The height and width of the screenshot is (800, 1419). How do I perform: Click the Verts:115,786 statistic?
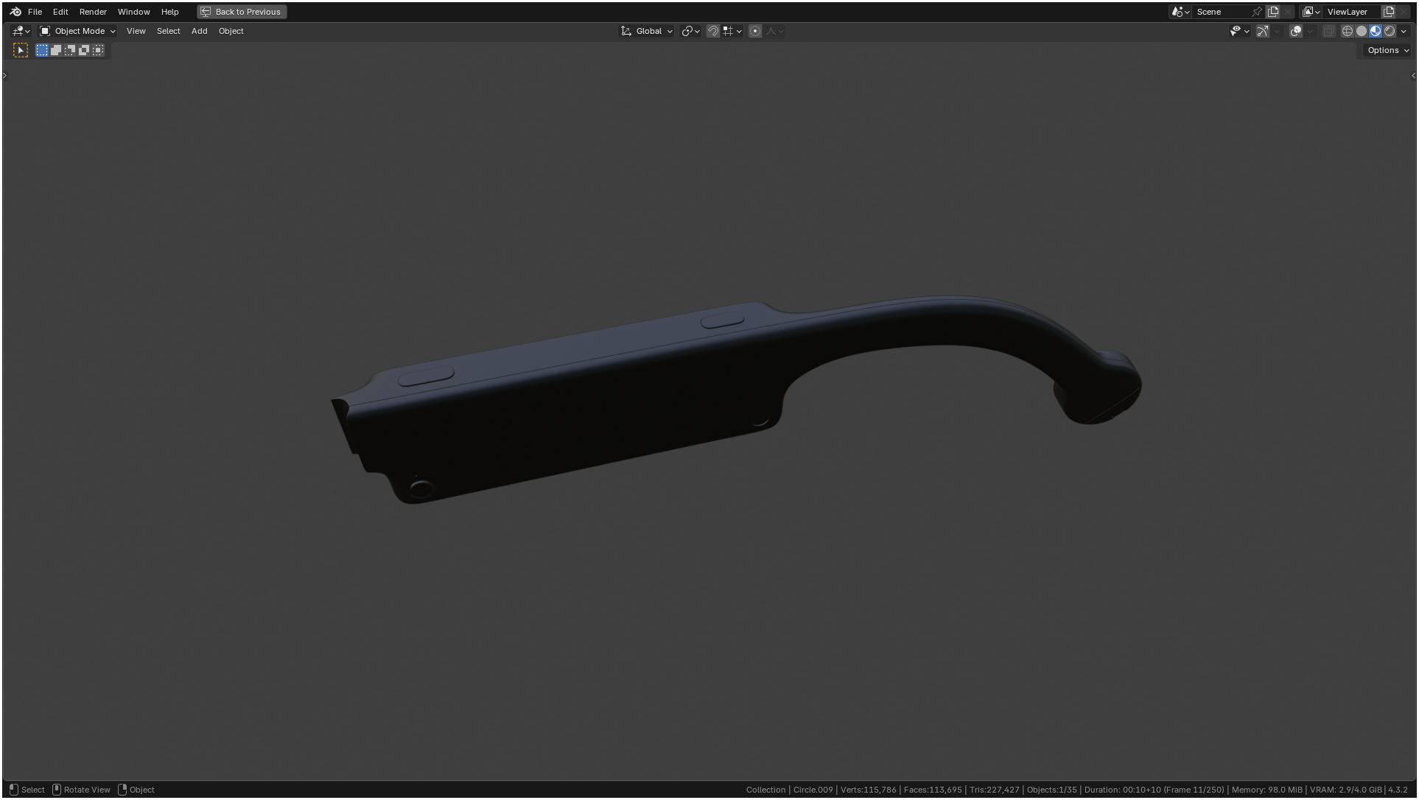(868, 790)
